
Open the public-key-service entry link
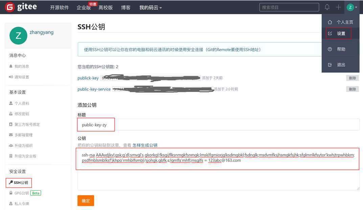point(94,89)
